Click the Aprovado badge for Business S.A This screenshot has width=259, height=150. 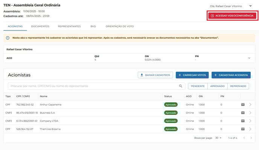click(x=171, y=113)
